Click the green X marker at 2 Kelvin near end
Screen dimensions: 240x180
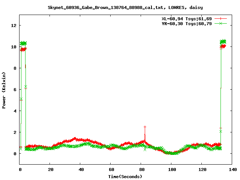[220, 132]
